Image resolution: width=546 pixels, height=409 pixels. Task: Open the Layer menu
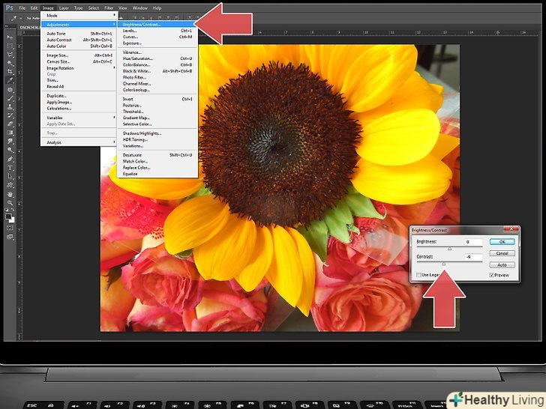pyautogui.click(x=64, y=7)
